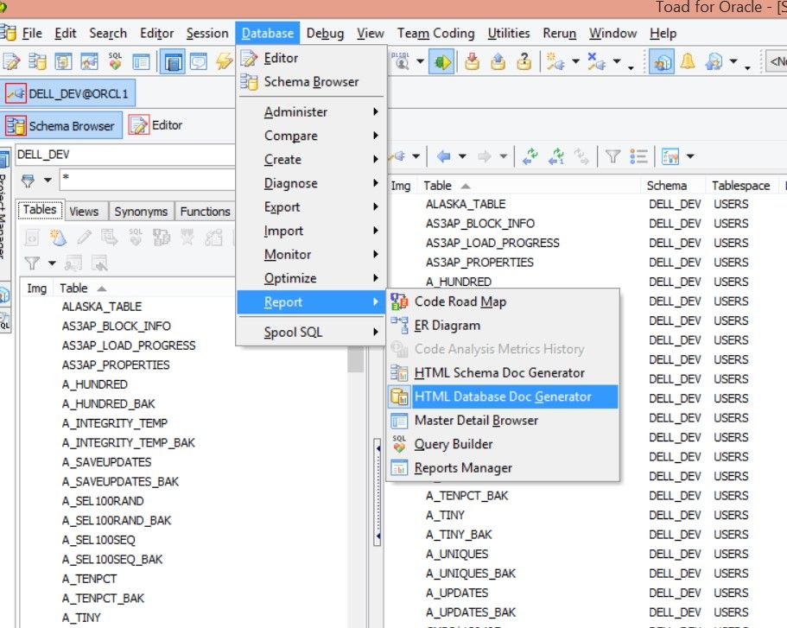Viewport: 787px width, 628px height.
Task: Open the dropdown next to the Tables filter funnel
Action: pyautogui.click(x=52, y=263)
